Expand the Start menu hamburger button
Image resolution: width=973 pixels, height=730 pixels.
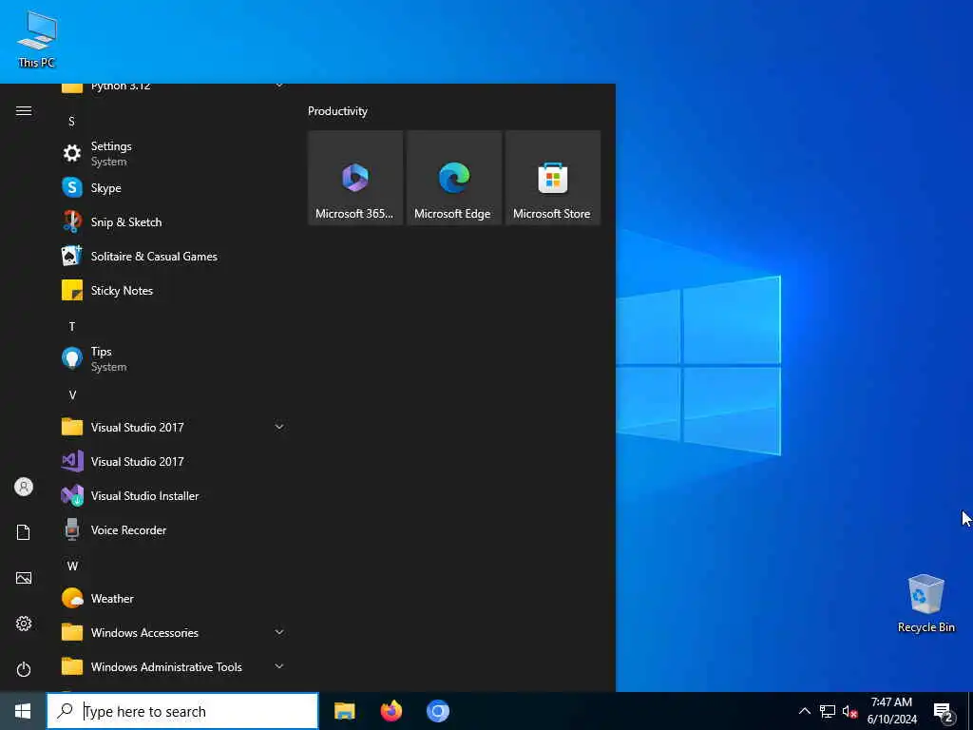(24, 111)
